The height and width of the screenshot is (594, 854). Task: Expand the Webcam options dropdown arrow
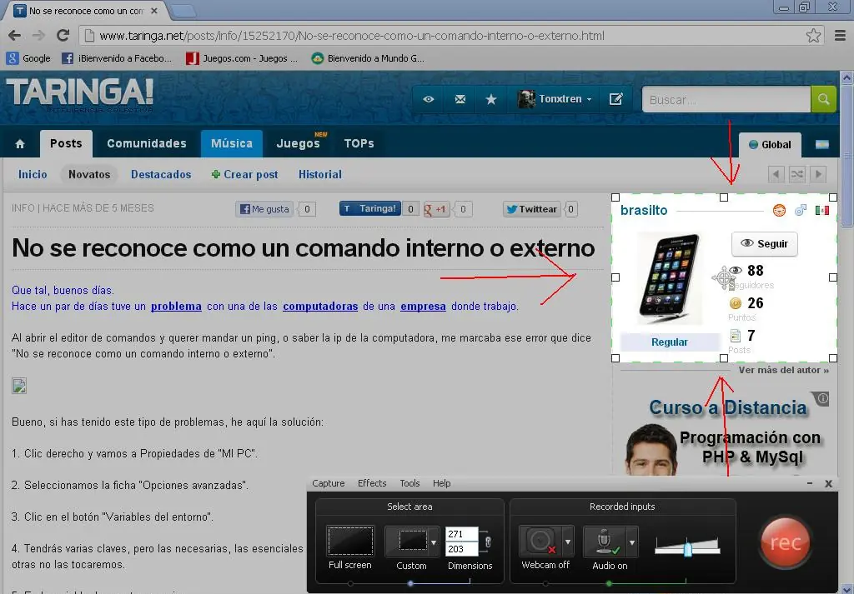[x=568, y=542]
